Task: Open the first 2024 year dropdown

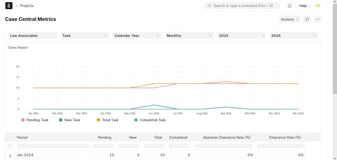Action: pyautogui.click(x=242, y=36)
